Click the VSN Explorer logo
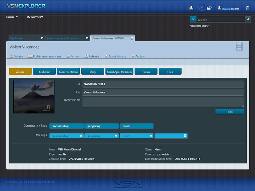Viewport: 255px width, 191px height. click(26, 6)
